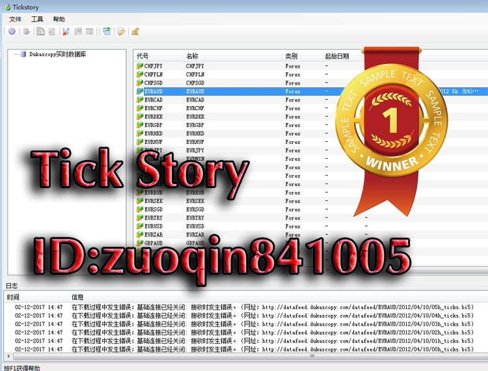488x371 pixels.
Task: Click the symbol icon of row EURHUF
Action: pos(140,142)
